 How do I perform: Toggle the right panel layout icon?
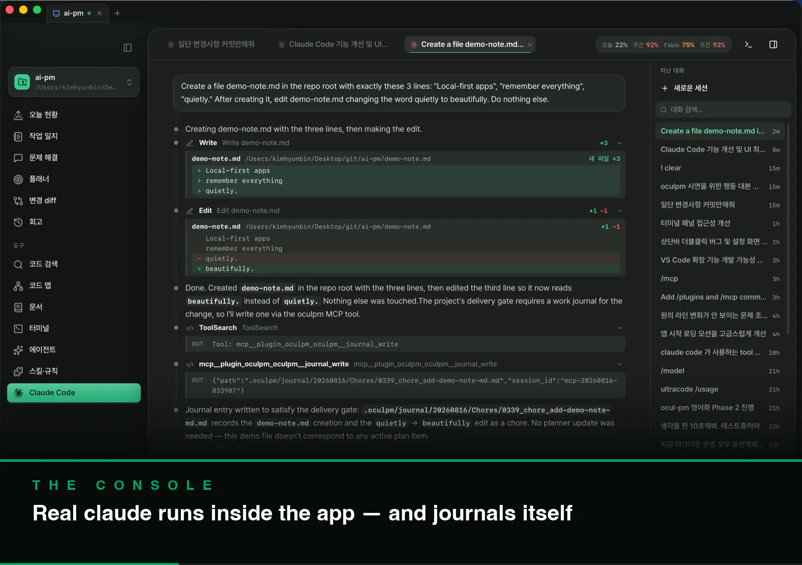[773, 45]
